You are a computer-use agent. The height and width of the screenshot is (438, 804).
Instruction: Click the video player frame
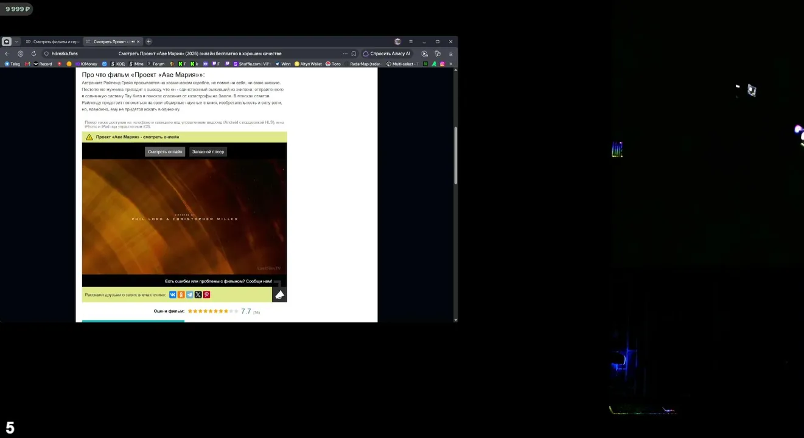click(184, 217)
